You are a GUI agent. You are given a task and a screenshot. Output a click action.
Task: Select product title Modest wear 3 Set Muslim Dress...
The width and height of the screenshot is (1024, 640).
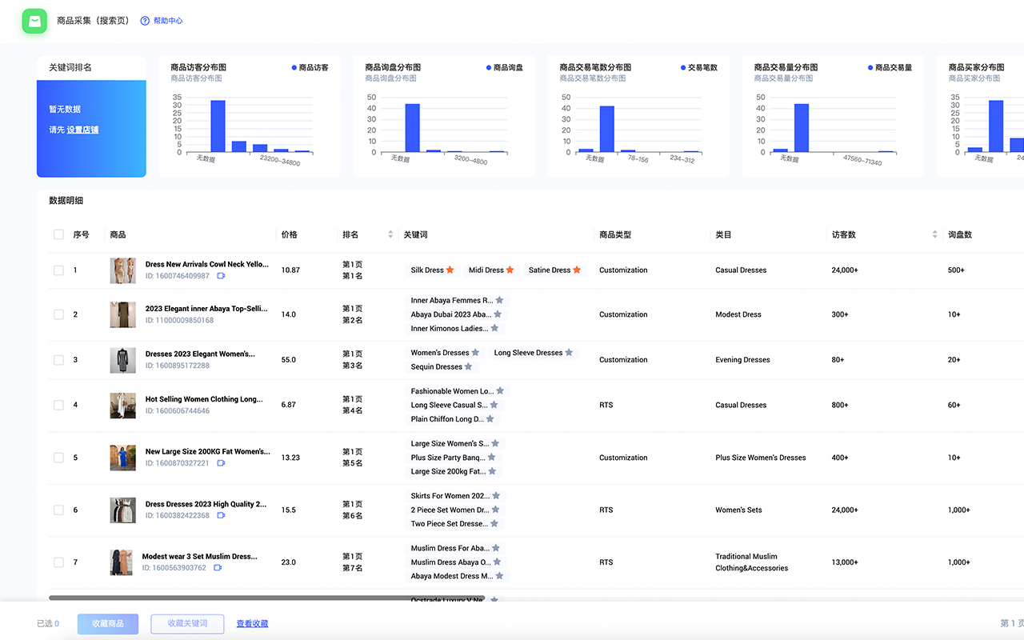click(200, 556)
